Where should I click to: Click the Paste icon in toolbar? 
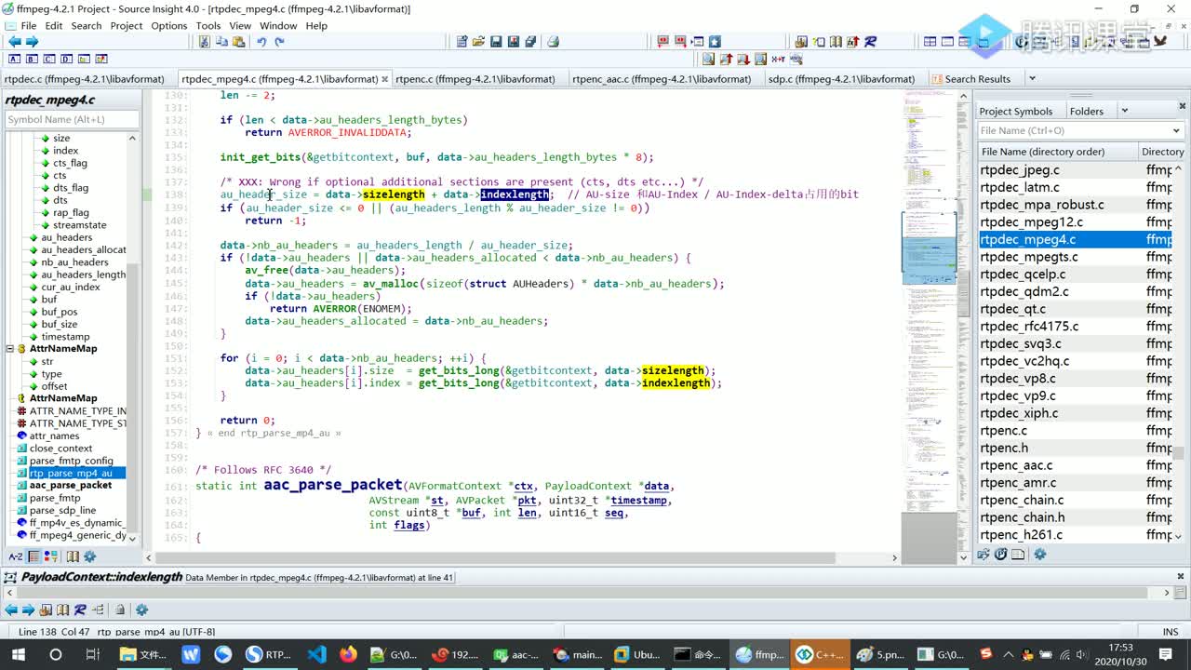238,42
